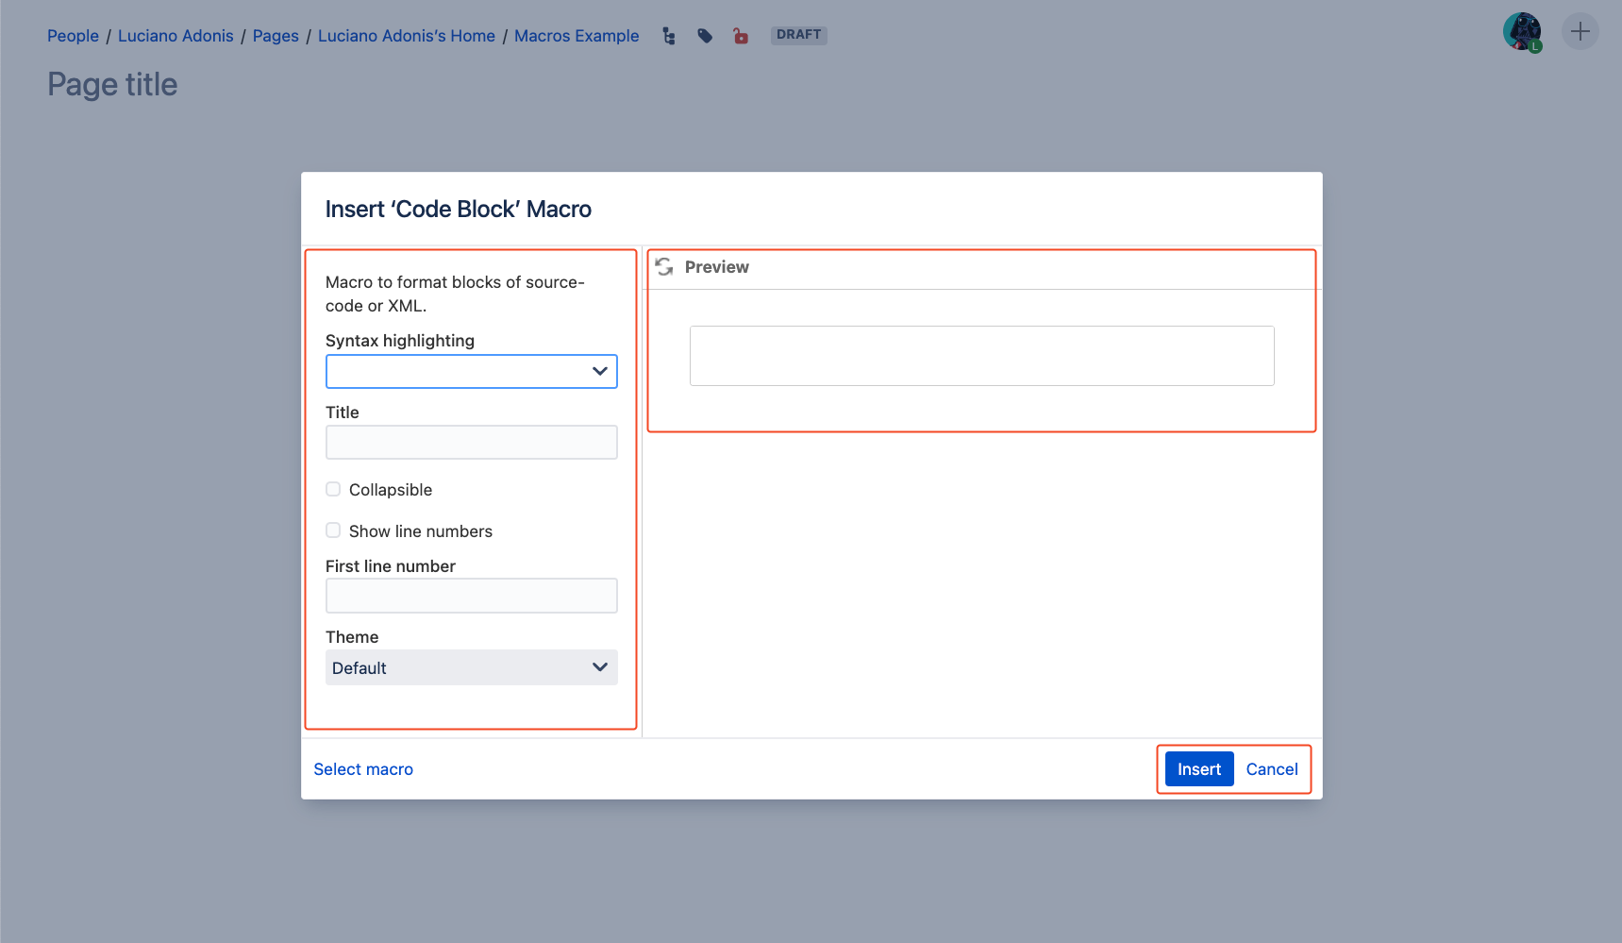Enable the Collapsible checkbox
Viewport: 1622px width, 943px height.
point(333,489)
